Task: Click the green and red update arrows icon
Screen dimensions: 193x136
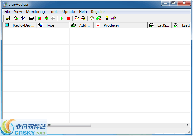Action: pyautogui.click(x=99, y=18)
